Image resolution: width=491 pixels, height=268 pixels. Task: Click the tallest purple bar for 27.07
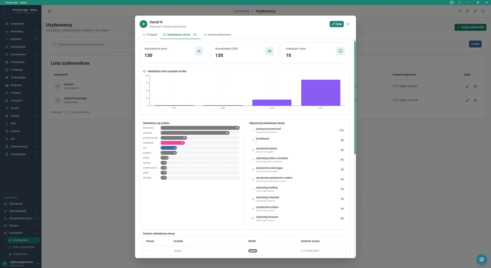tap(321, 93)
